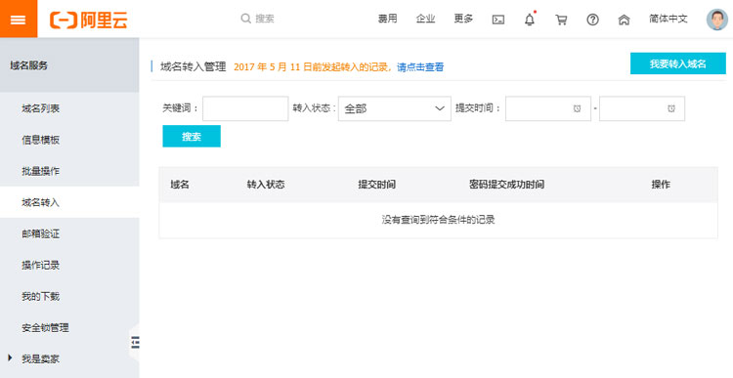Open the help question mark icon
Viewport: 733px width, 378px height.
tap(593, 20)
